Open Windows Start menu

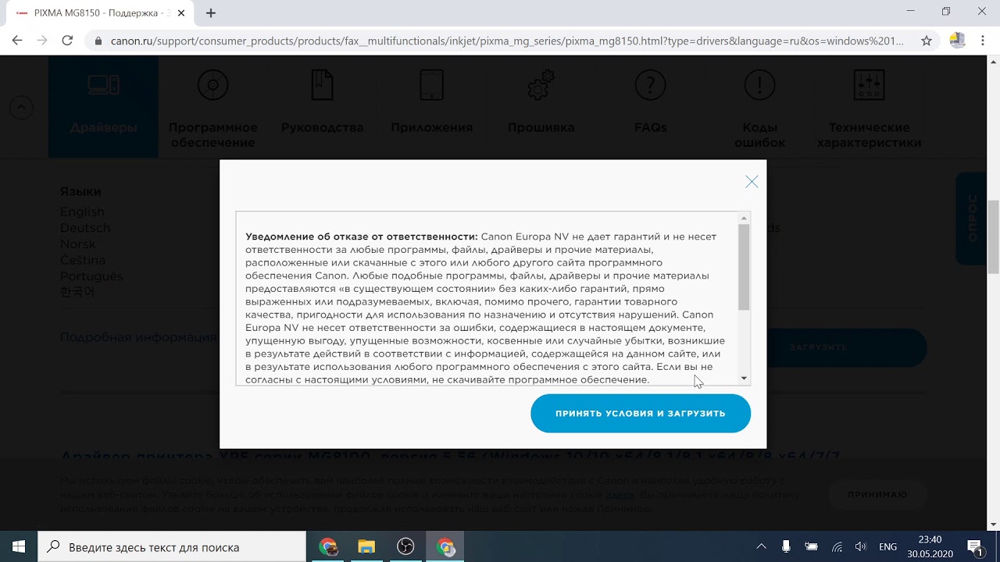coord(18,546)
